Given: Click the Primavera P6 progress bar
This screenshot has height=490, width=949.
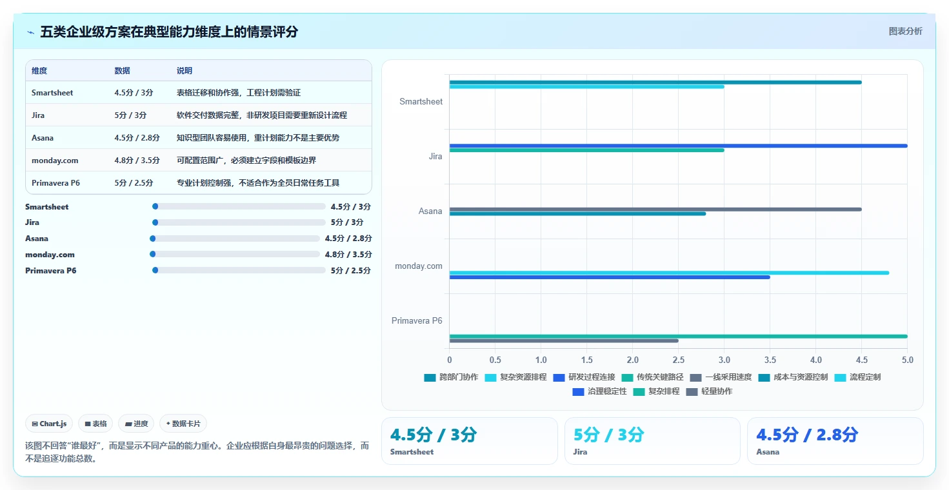Looking at the screenshot, I should (239, 270).
